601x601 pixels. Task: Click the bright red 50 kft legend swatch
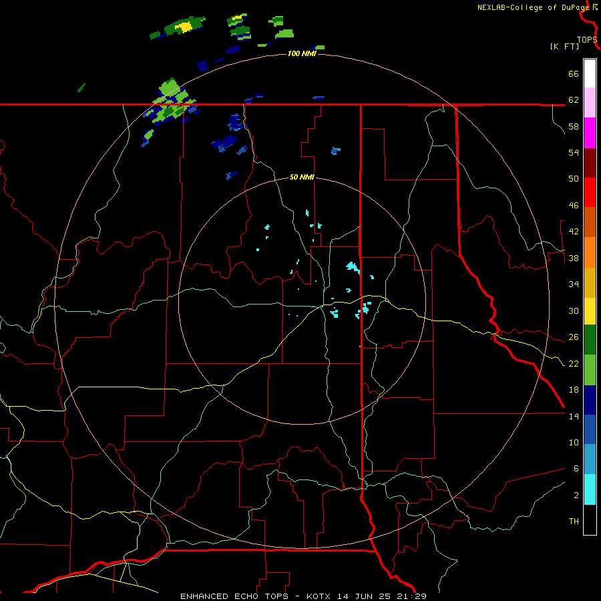tap(590, 192)
